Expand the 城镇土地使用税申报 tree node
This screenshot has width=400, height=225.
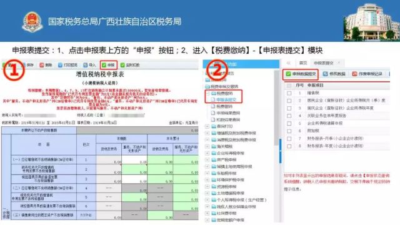(x=207, y=167)
